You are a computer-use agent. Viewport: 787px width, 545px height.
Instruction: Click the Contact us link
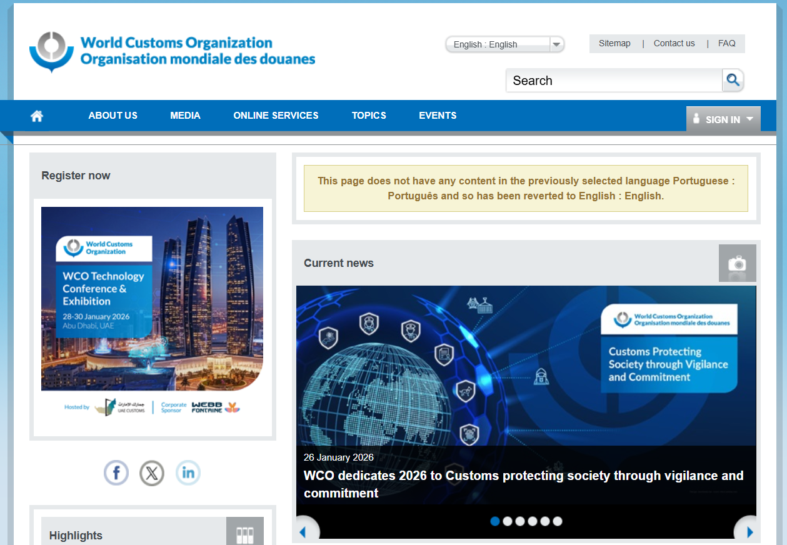coord(674,44)
